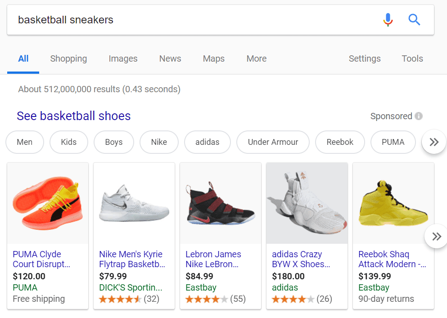The height and width of the screenshot is (318, 447).
Task: Open the Settings menu
Action: point(365,59)
